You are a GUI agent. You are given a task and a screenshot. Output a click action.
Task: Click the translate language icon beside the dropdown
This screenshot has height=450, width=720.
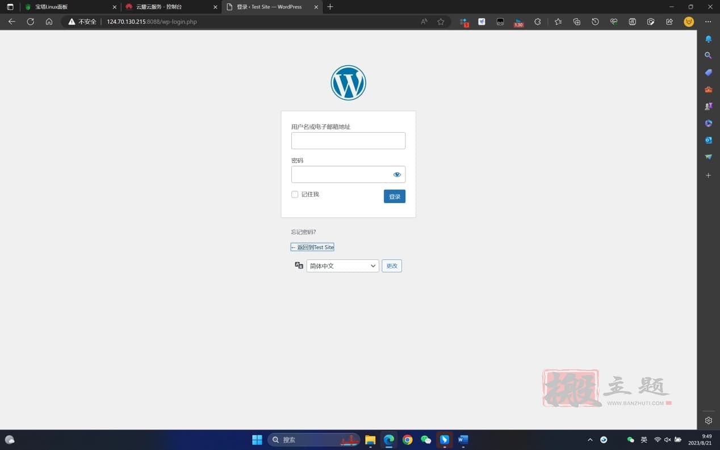(x=299, y=266)
